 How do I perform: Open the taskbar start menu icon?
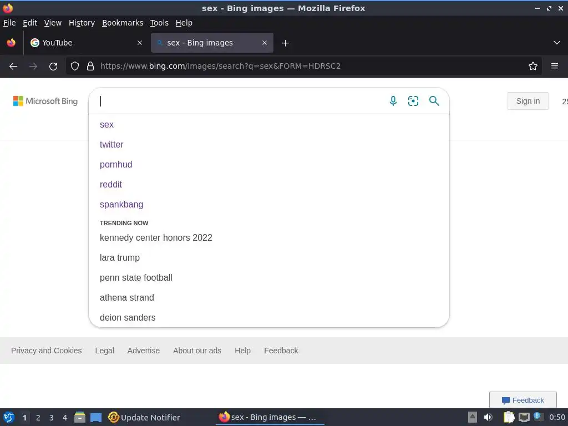point(9,417)
